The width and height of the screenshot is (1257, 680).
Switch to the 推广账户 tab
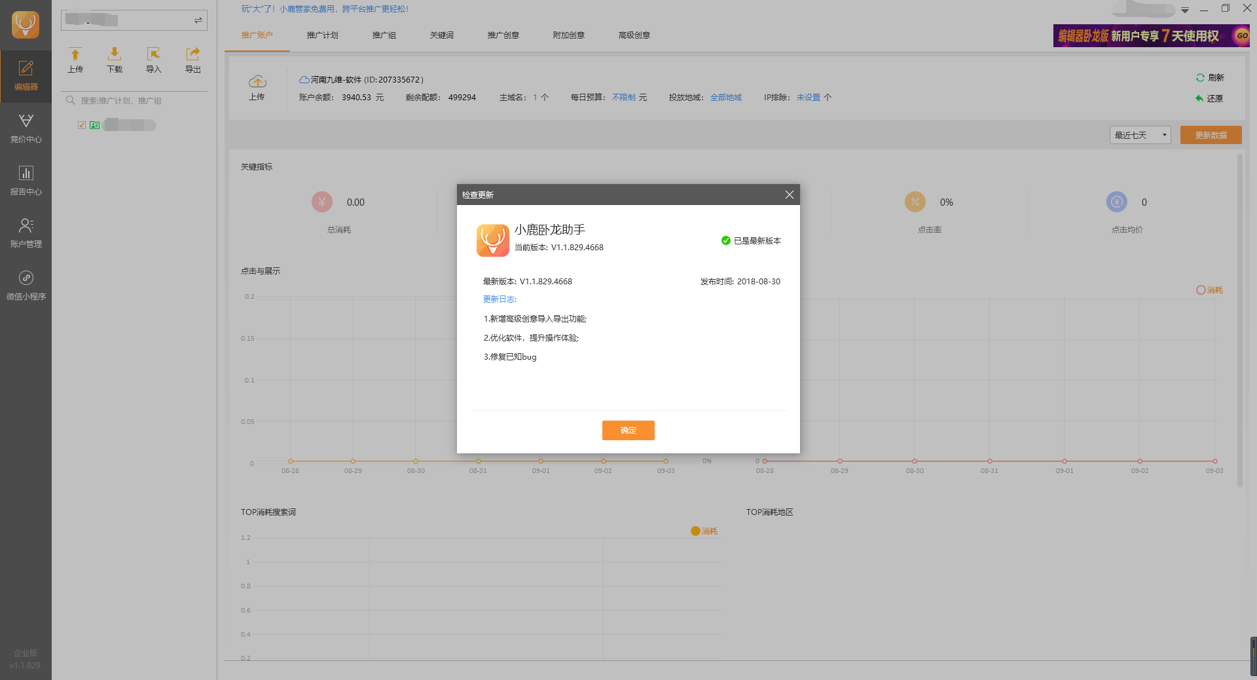pyautogui.click(x=257, y=35)
